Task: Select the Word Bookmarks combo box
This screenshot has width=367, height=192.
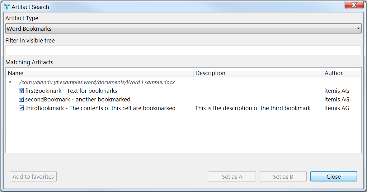Action: pos(183,29)
